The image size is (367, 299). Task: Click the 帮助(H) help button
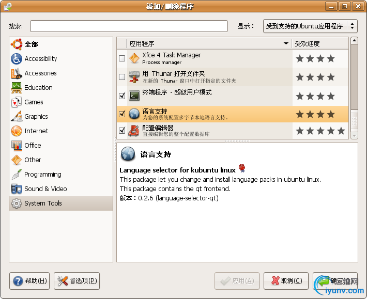coord(29,281)
